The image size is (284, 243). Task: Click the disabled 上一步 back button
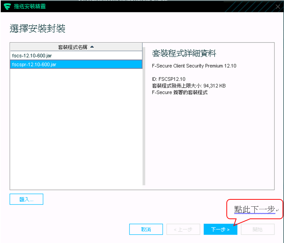click(x=183, y=229)
